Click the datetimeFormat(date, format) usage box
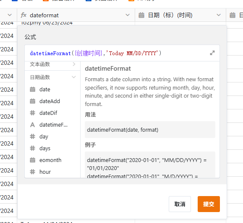Viewport: 243px width, 223px height. point(150,130)
